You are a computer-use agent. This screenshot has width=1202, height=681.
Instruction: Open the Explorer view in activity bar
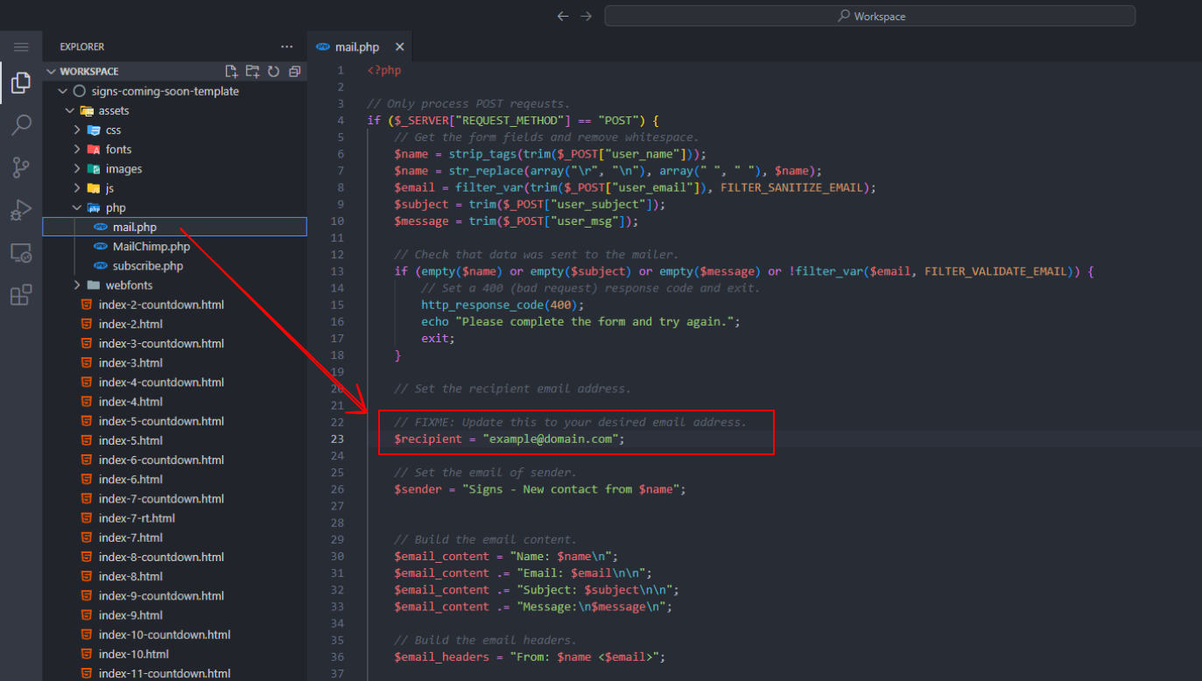[x=21, y=84]
